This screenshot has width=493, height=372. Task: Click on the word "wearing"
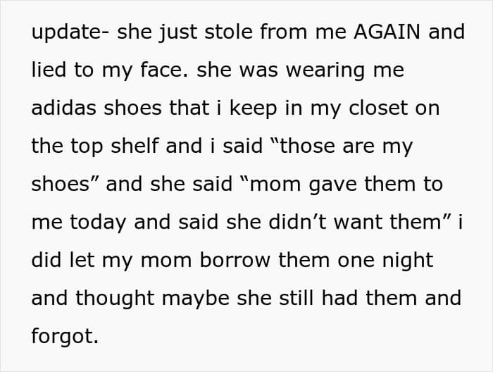click(x=325, y=70)
